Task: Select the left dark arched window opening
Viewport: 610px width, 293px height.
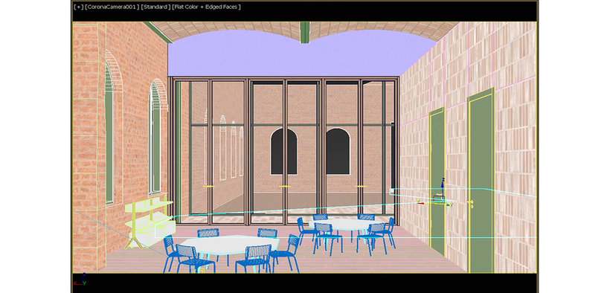Action: pos(284,152)
